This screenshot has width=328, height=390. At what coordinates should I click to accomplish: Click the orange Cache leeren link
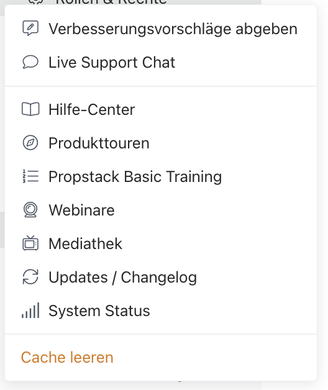tap(67, 358)
